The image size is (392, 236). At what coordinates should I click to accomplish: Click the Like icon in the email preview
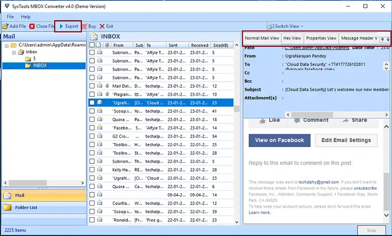pos(263,121)
